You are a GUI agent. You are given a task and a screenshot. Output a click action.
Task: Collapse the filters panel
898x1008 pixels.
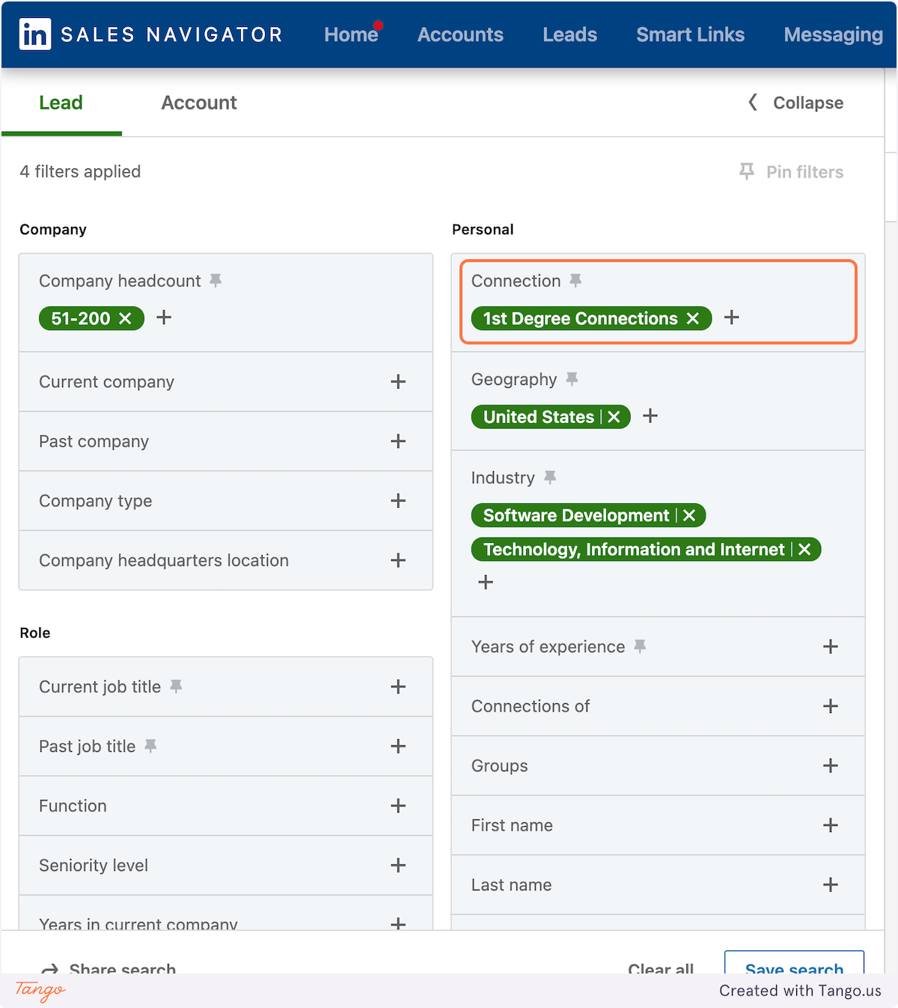[x=795, y=103]
